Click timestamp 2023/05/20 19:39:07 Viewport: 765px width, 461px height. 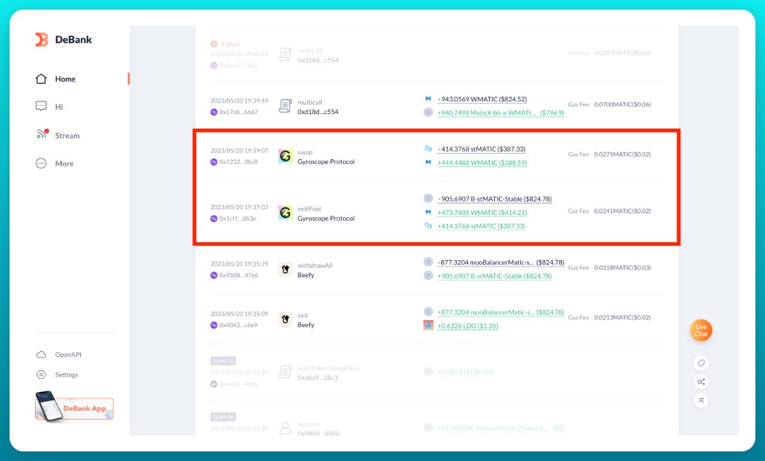[239, 151]
